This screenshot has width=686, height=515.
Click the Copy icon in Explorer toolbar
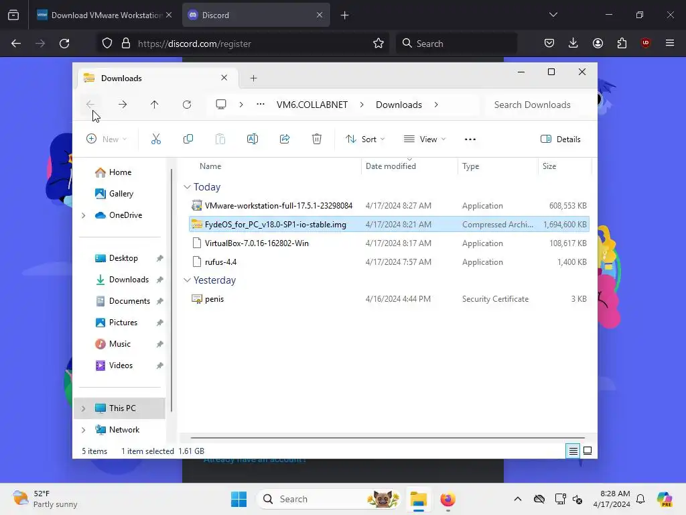188,139
